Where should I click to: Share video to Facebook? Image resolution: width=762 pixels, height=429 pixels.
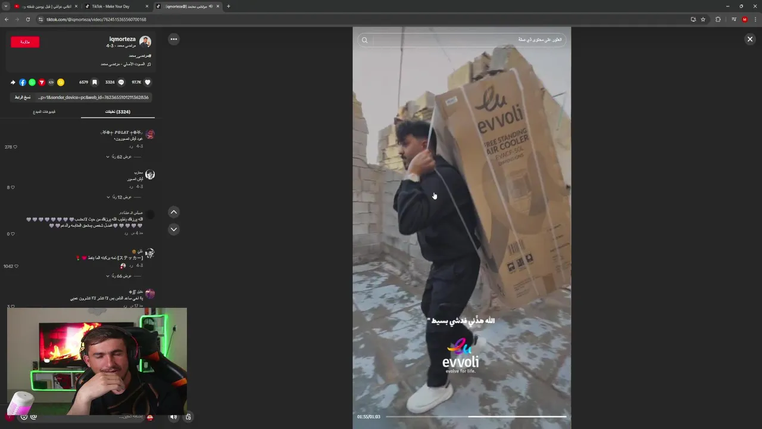23,82
